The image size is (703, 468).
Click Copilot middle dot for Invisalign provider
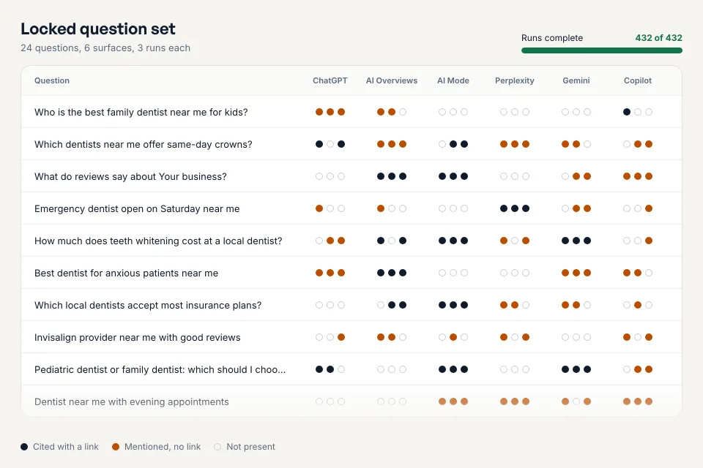638,337
